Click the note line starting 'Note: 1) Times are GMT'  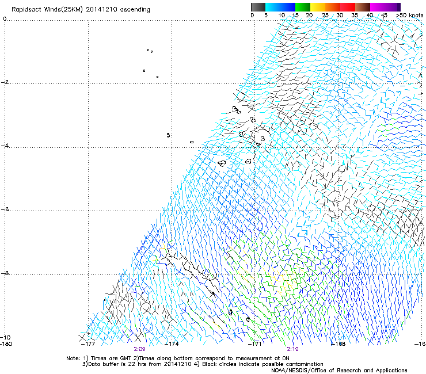(178, 358)
